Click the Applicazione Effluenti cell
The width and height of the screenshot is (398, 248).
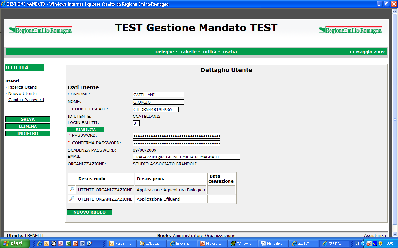[x=171, y=199]
